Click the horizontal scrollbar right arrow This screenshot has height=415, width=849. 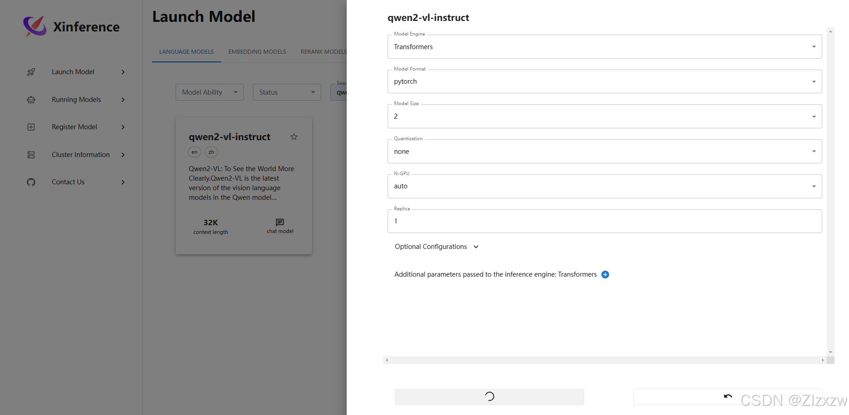click(x=823, y=360)
